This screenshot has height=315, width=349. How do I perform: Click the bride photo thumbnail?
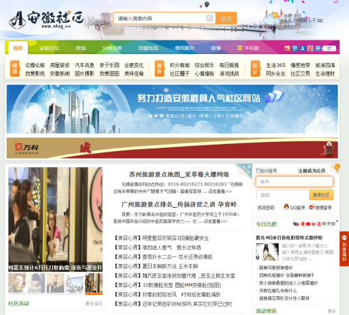(267, 252)
